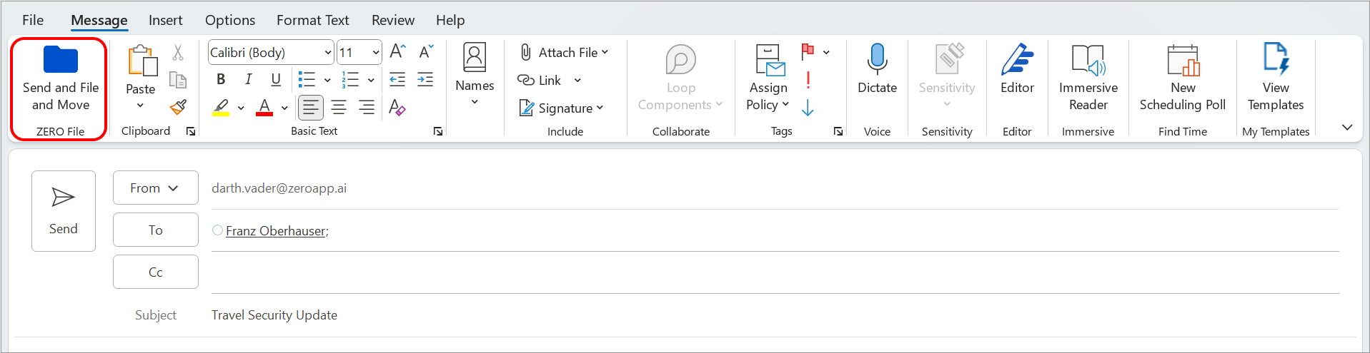Toggle Italic formatting
Viewport: 1370px width, 353px height.
[x=248, y=79]
